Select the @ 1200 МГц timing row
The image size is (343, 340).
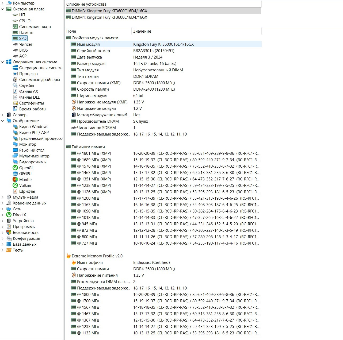166,198
